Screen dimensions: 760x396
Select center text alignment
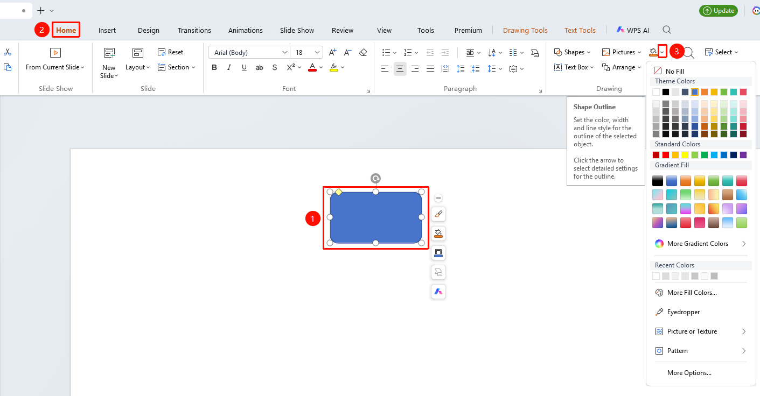pos(400,68)
